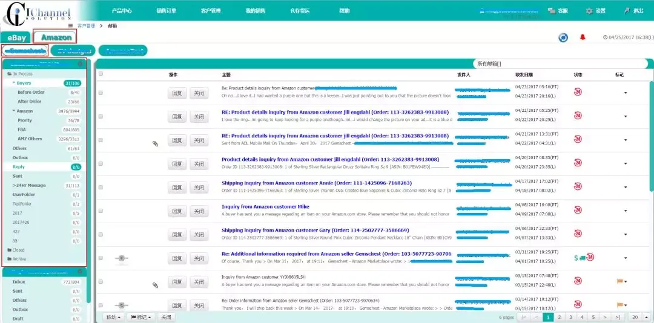Open the In Process folder icon
This screenshot has height=323, width=654.
(10, 74)
